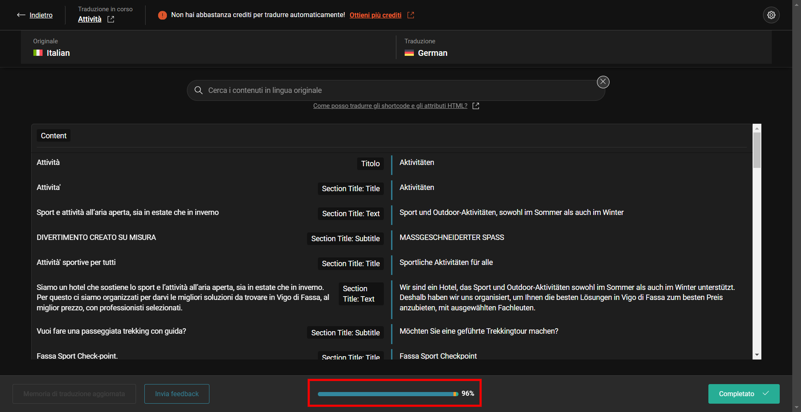Click the orange warning alert icon
Viewport: 801px width, 412px height.
(162, 15)
